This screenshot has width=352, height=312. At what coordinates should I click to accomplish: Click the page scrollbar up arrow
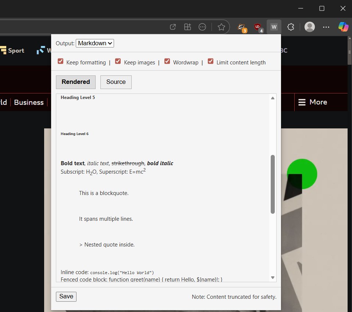tap(349, 38)
